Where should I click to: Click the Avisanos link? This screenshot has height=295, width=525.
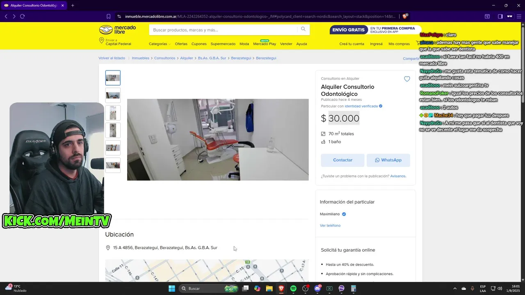398,176
